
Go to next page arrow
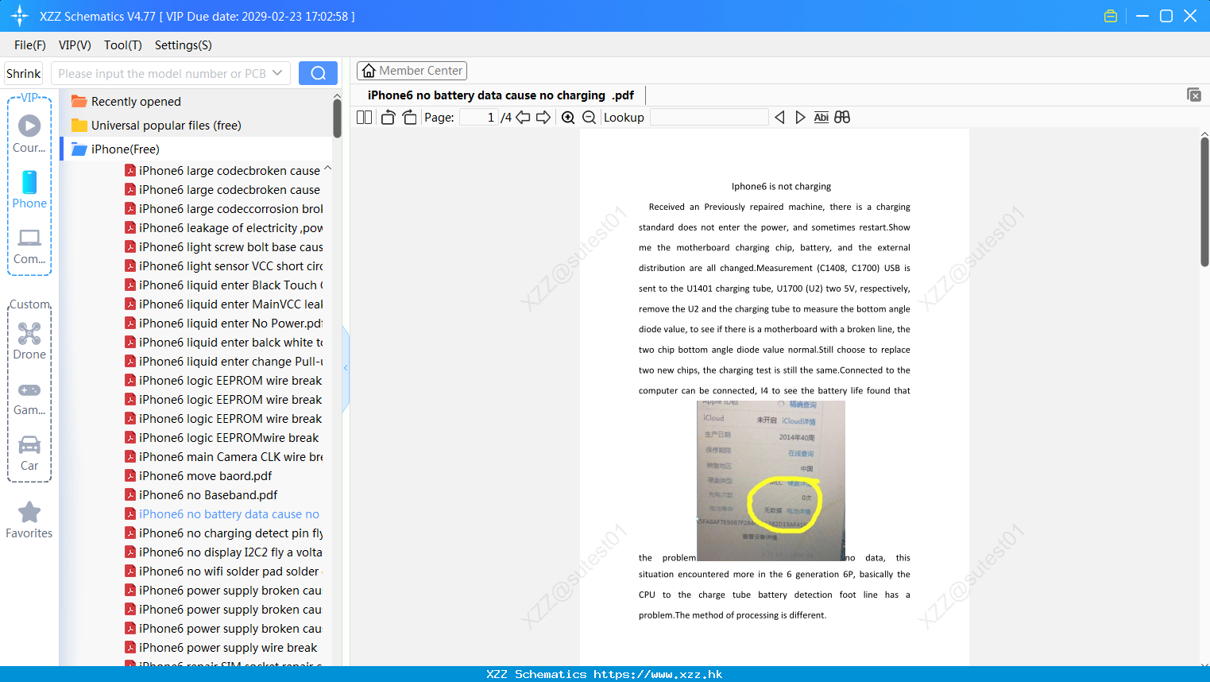(543, 118)
